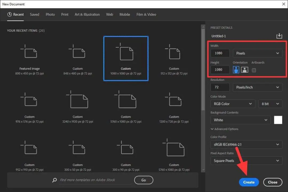The height and width of the screenshot is (192, 288).
Task: Enable the Artboards checkbox
Action: click(254, 70)
